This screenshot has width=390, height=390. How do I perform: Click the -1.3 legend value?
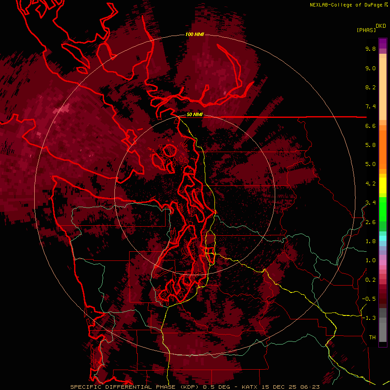coord(369,318)
